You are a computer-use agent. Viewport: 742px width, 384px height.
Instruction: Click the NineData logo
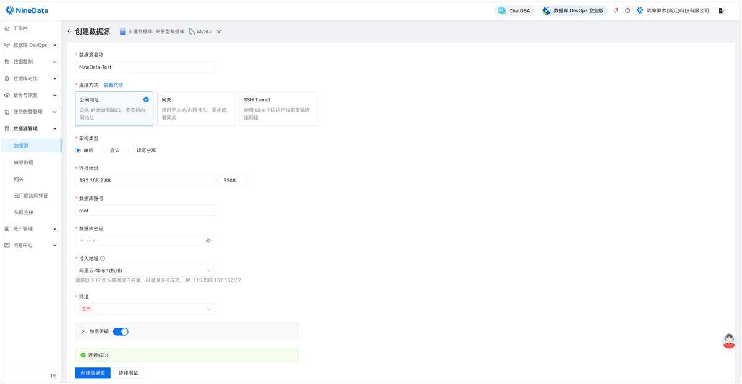27,10
